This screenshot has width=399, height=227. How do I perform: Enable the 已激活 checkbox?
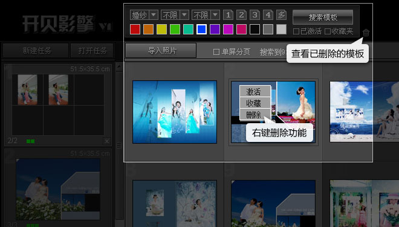(296, 31)
